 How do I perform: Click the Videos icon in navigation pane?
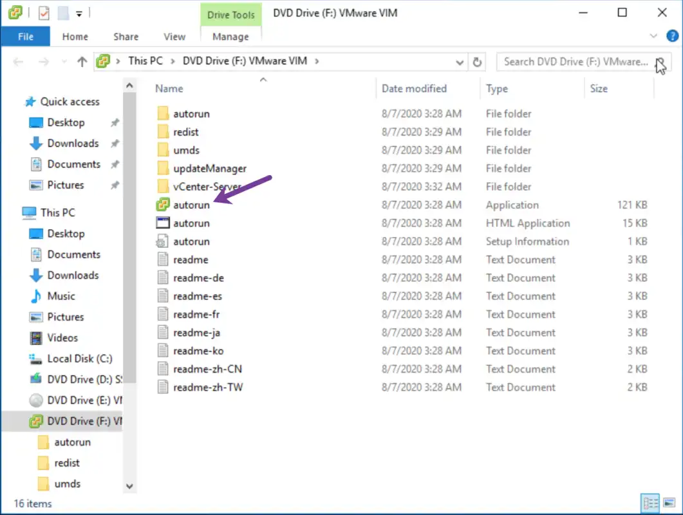click(x=35, y=338)
